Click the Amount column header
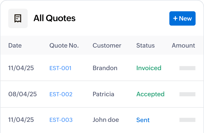 click(183, 46)
